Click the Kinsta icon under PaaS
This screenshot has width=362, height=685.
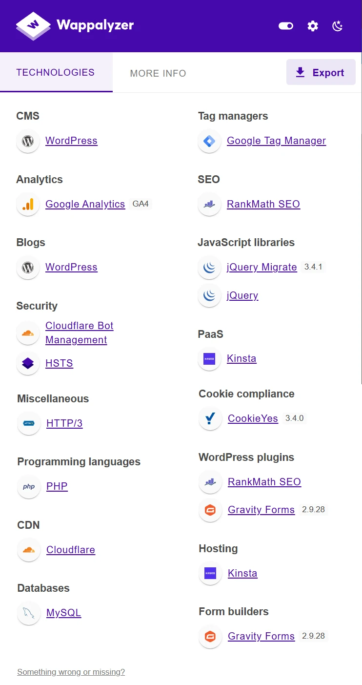pos(209,358)
